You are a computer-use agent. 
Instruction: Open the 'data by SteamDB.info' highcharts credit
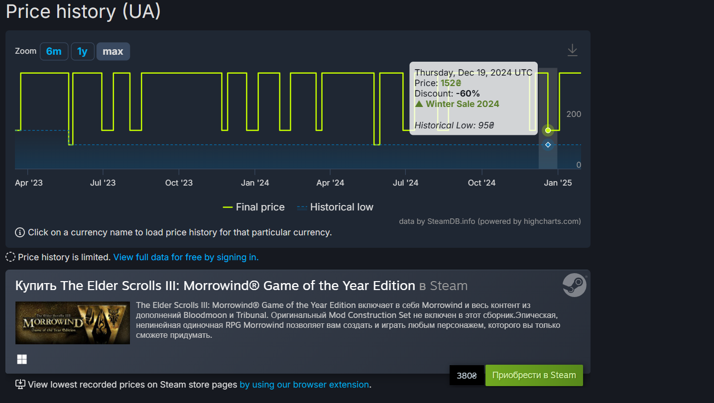(x=489, y=221)
